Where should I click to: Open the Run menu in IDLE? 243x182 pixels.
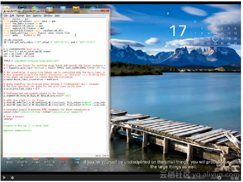[28, 16]
